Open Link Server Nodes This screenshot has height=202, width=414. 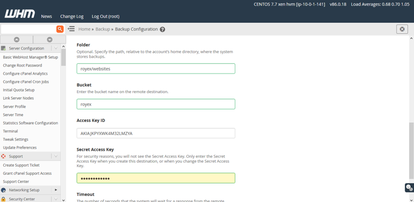point(18,98)
